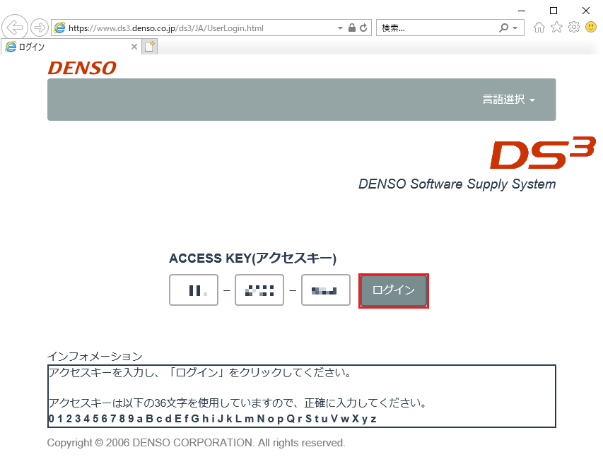Click the smiley feedback icon
The height and width of the screenshot is (476, 603).
coord(591,27)
